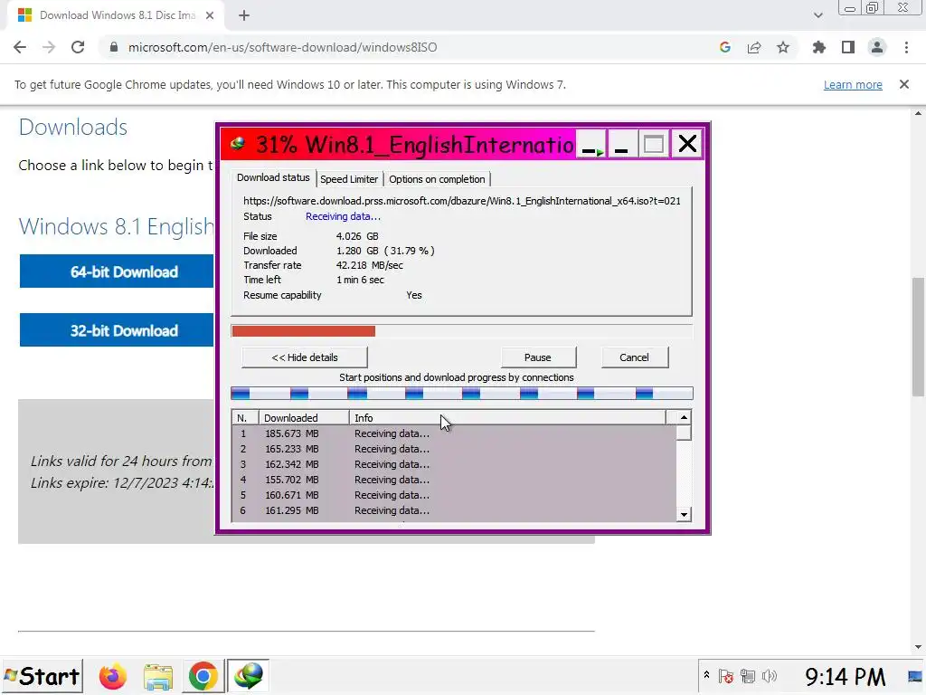
Task: Bookmark this page with the star icon
Action: coord(783,47)
